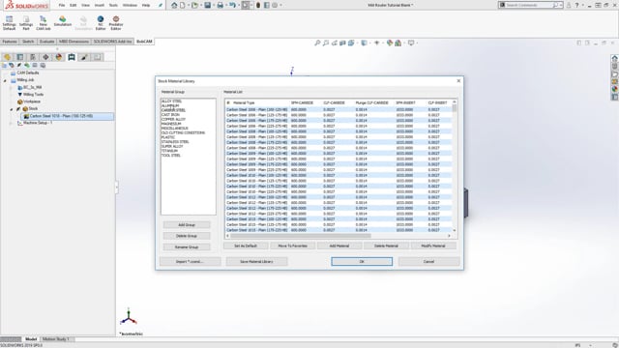The height and width of the screenshot is (348, 619).
Task: Click Zoom to Fit in view toolbar
Action: [317, 43]
